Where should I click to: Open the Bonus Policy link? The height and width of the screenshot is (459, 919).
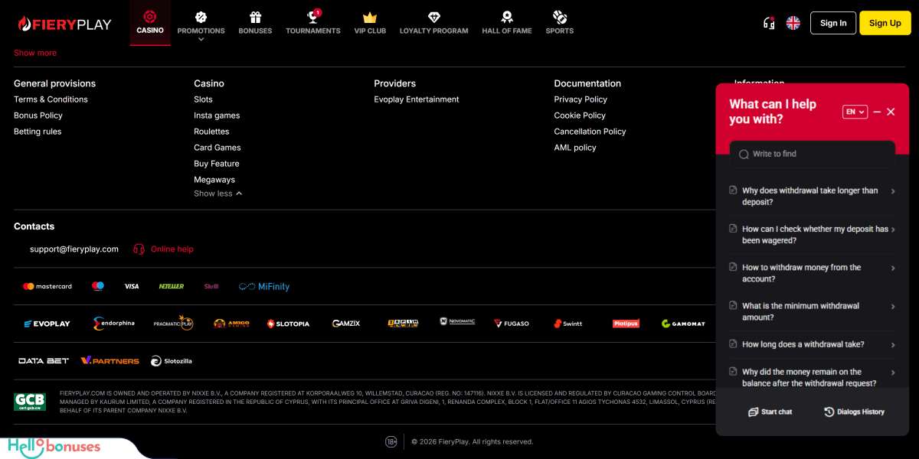38,116
